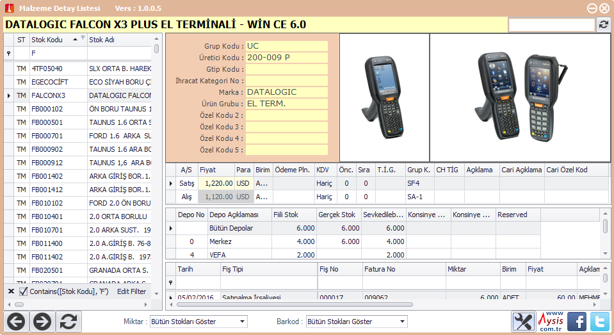Select stock row 4TF05040

77,69
